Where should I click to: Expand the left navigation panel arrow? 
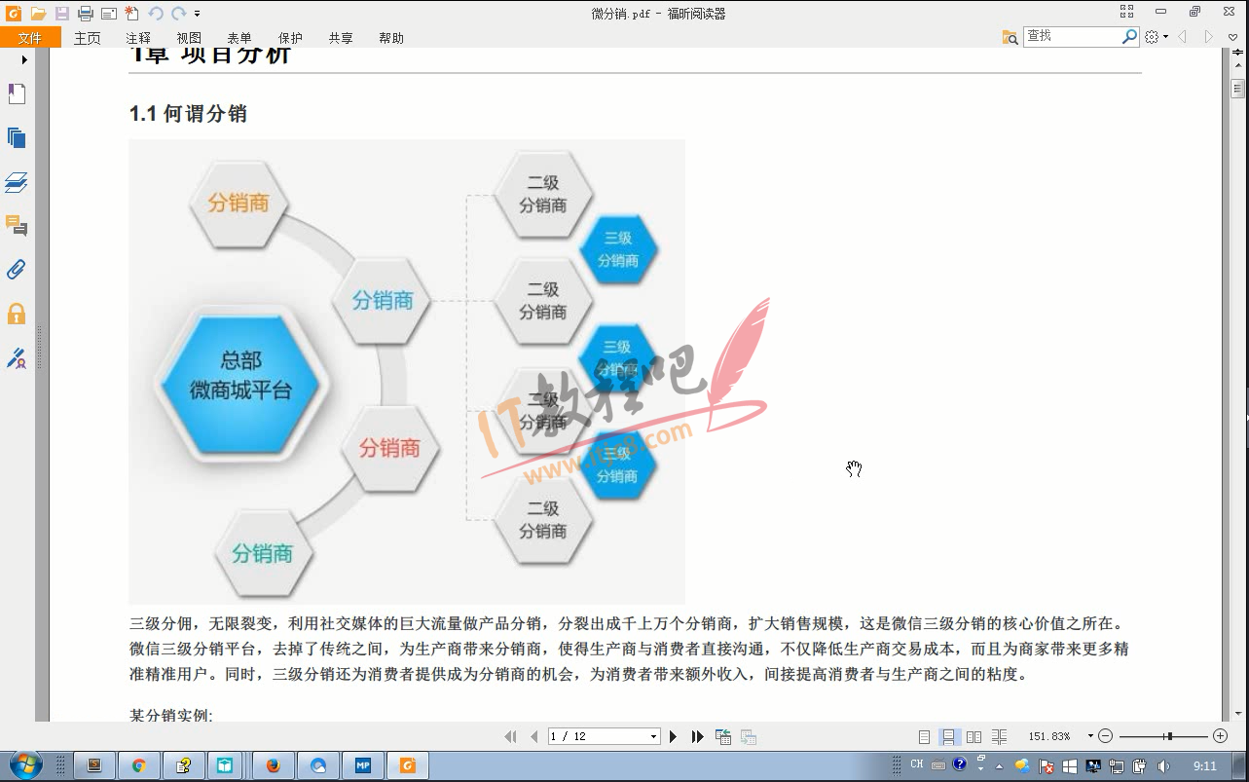click(x=25, y=60)
